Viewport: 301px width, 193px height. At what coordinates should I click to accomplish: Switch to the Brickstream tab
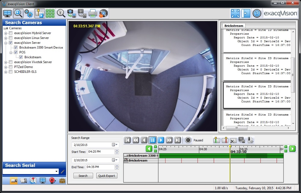234,25
